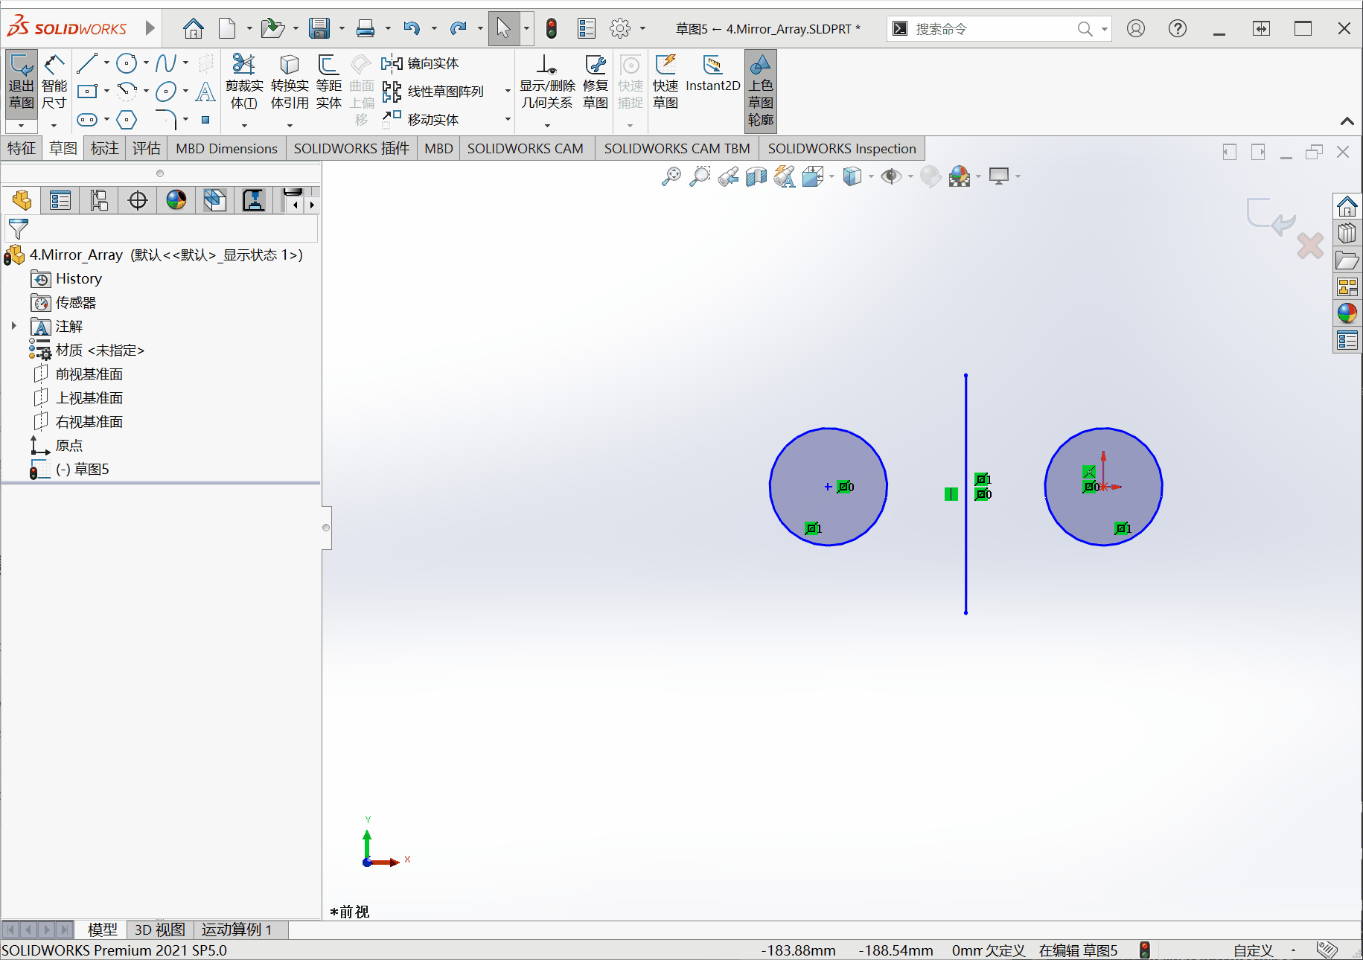Click Zoom to Fit in view toolbar
The height and width of the screenshot is (960, 1363).
coord(671,176)
